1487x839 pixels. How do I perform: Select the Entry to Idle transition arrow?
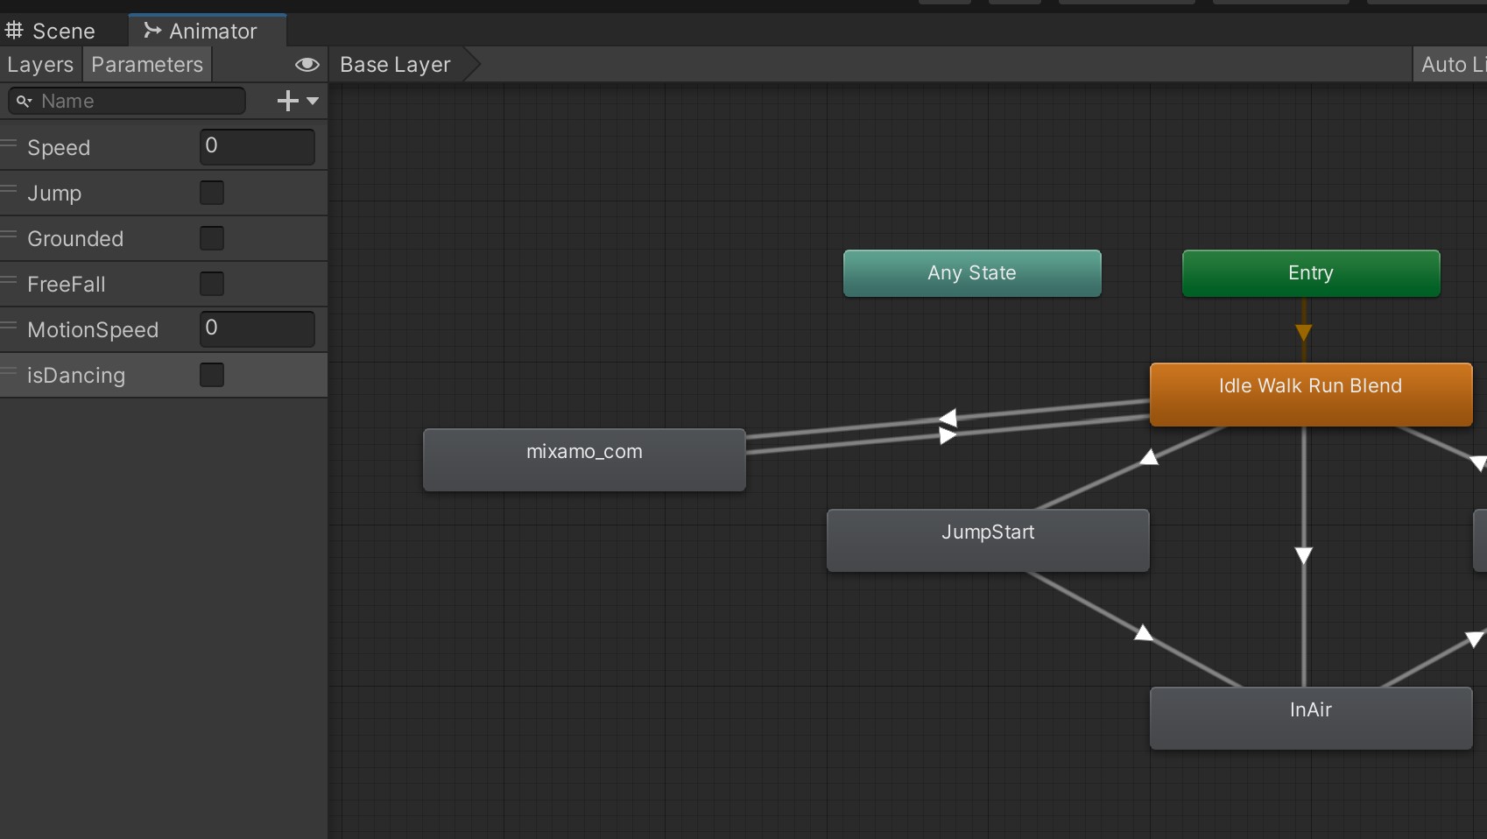[x=1304, y=333]
